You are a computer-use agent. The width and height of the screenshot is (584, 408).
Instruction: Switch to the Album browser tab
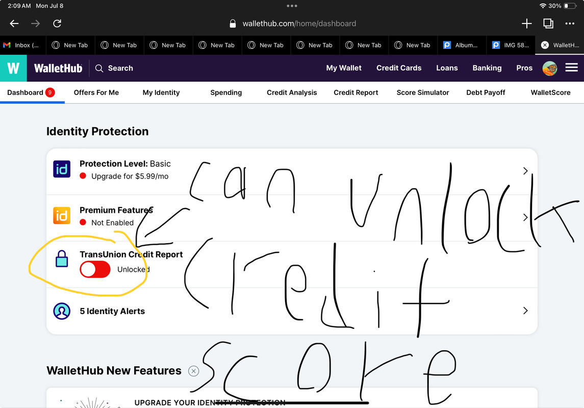tap(462, 45)
